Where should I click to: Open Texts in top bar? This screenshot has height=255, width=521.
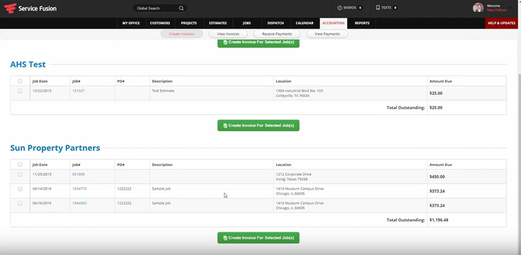386,8
